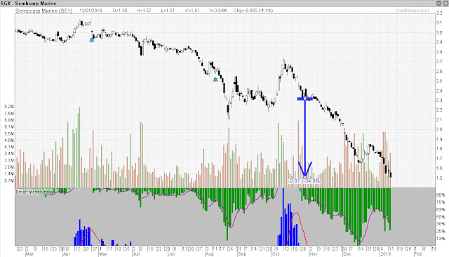Image resolution: width=449 pixels, height=257 pixels.
Task: Click the -0.81 (-34.9%) measurement label
Action: coord(304,180)
